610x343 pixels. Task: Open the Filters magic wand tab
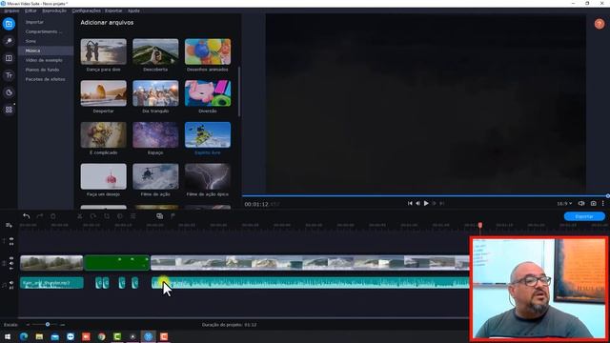tap(9, 41)
